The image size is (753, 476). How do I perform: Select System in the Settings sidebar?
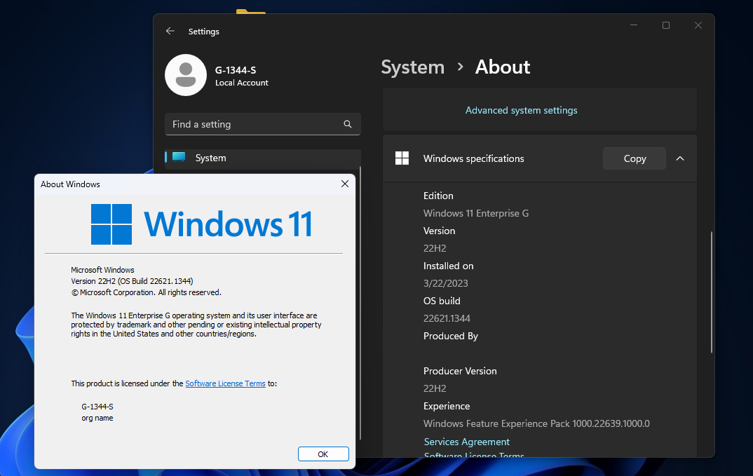pos(263,158)
